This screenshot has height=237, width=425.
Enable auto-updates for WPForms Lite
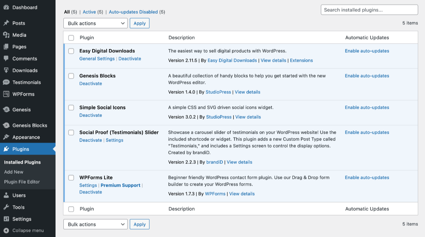click(367, 177)
